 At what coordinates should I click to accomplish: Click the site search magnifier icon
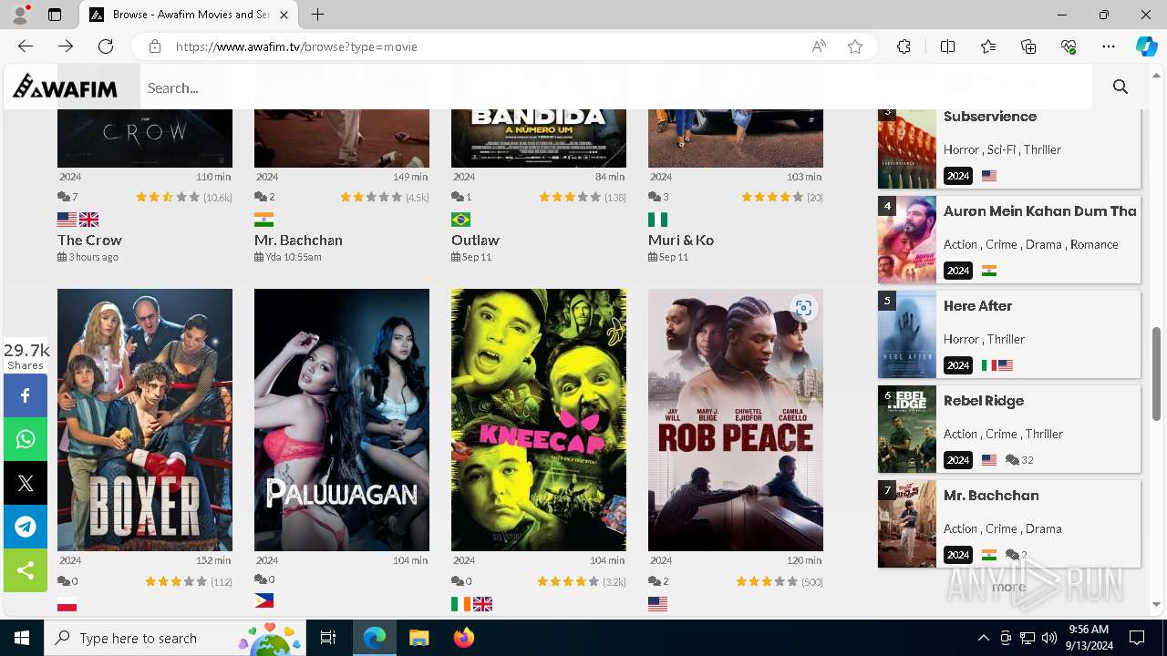1121,87
